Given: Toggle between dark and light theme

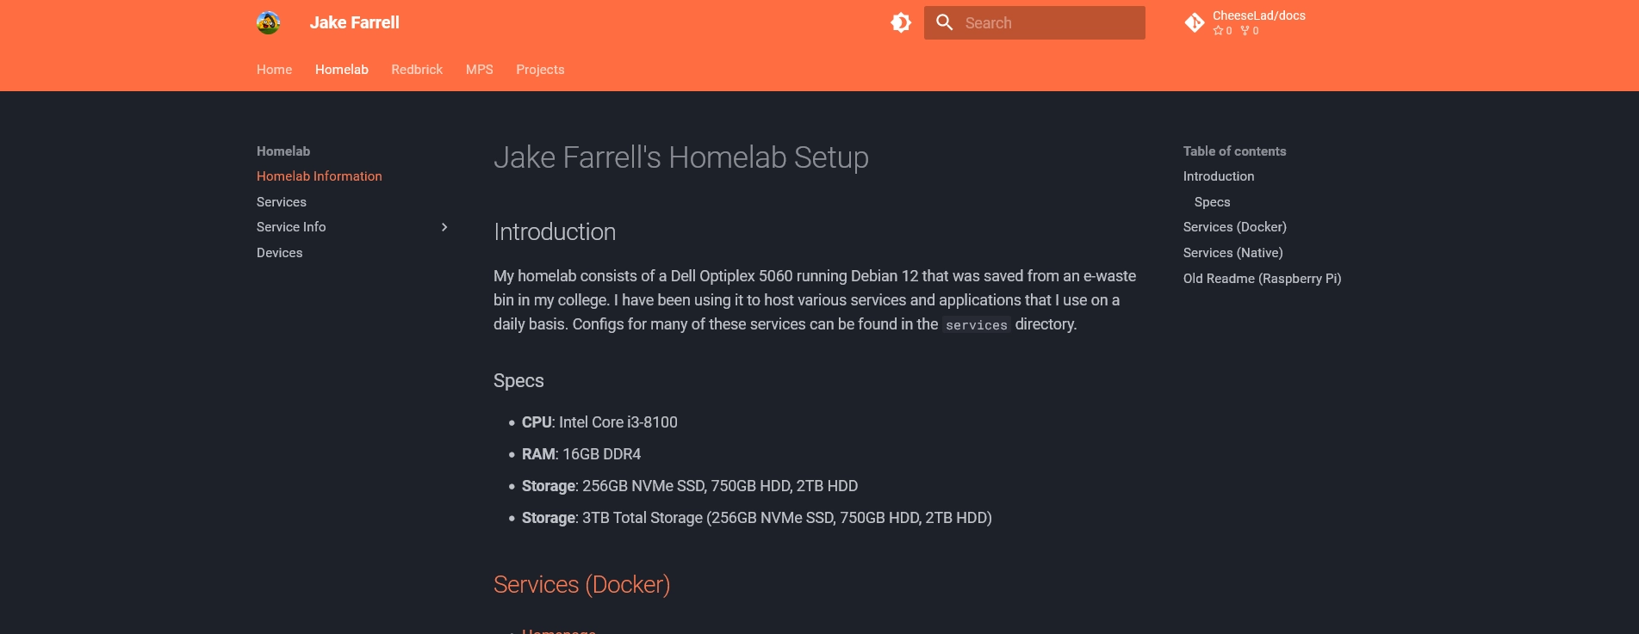Looking at the screenshot, I should (x=900, y=22).
